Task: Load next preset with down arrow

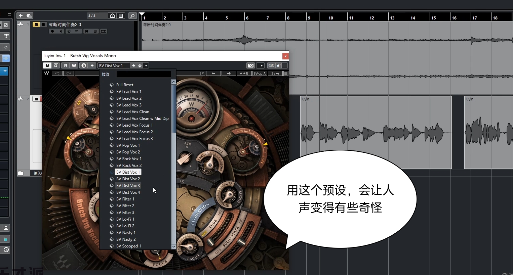Action: [140, 66]
